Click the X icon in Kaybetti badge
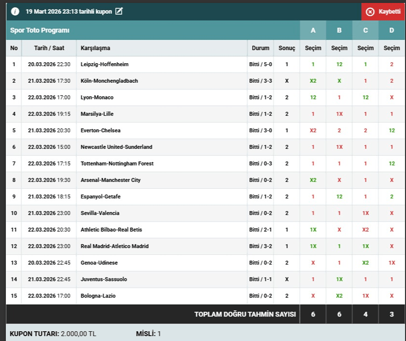The width and height of the screenshot is (406, 341). [x=370, y=12]
